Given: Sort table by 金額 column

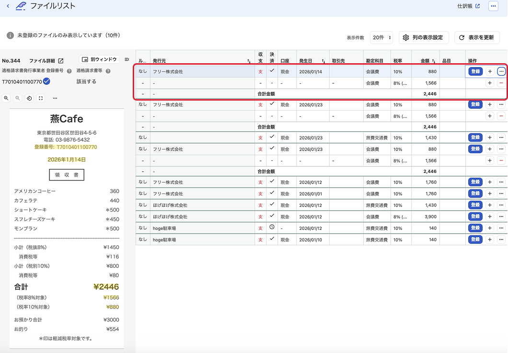Looking at the screenshot, I should coord(434,61).
